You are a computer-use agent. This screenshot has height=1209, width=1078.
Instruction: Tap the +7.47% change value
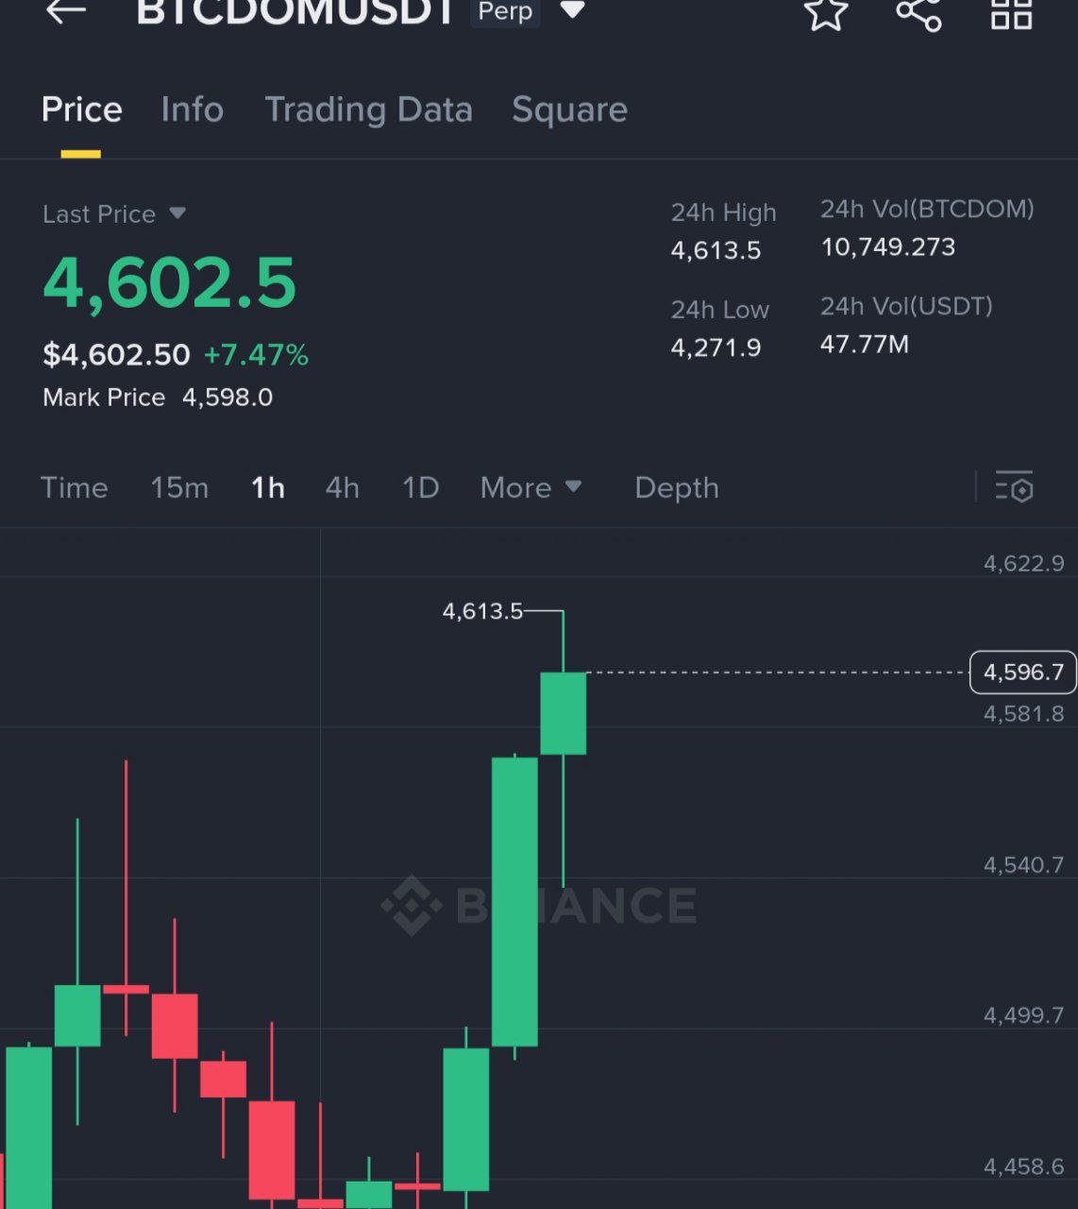pyautogui.click(x=256, y=355)
